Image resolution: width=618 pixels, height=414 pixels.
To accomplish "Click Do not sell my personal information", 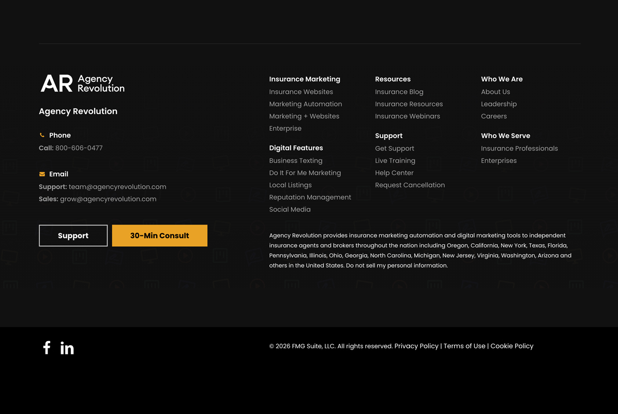I will tap(397, 265).
